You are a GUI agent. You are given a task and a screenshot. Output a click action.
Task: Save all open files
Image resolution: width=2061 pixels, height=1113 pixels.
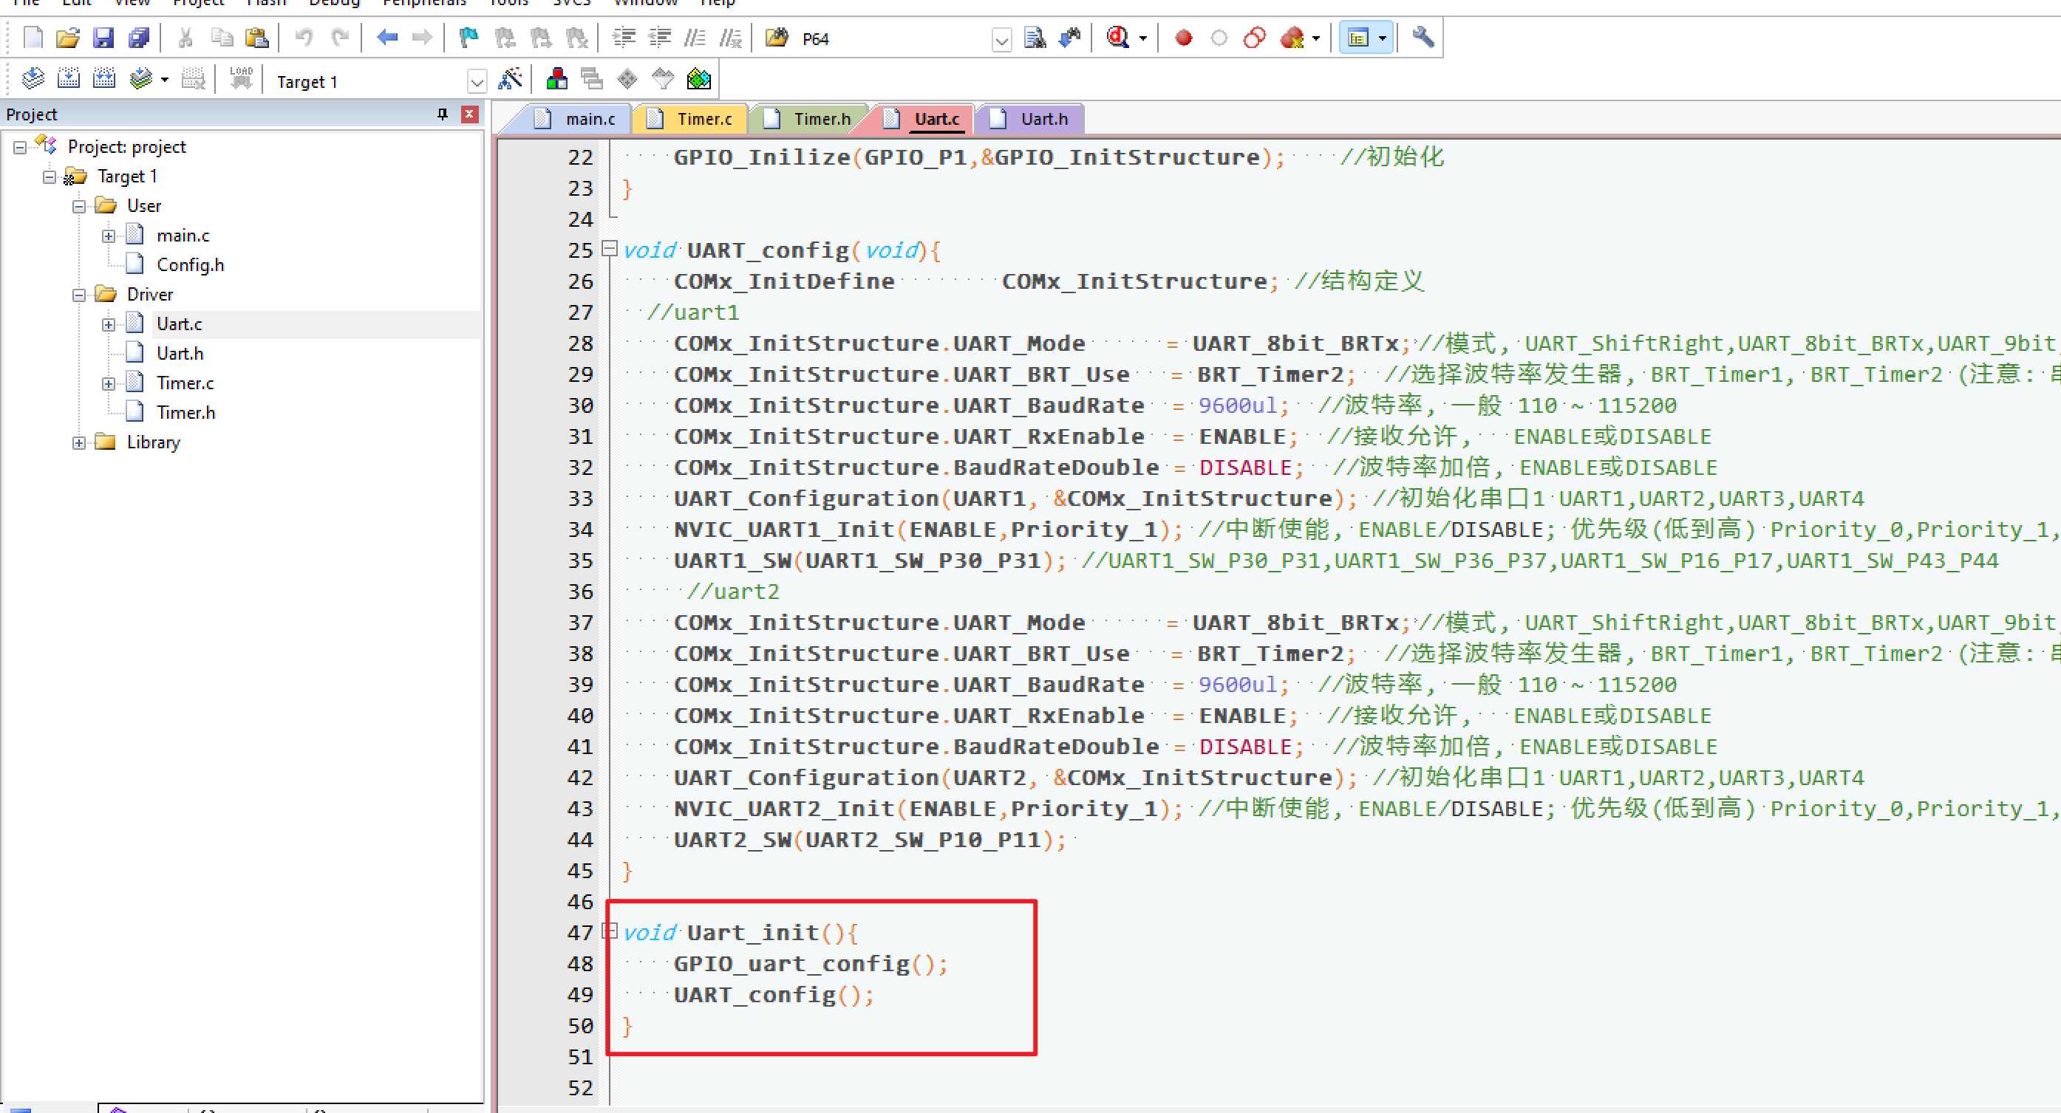(138, 38)
